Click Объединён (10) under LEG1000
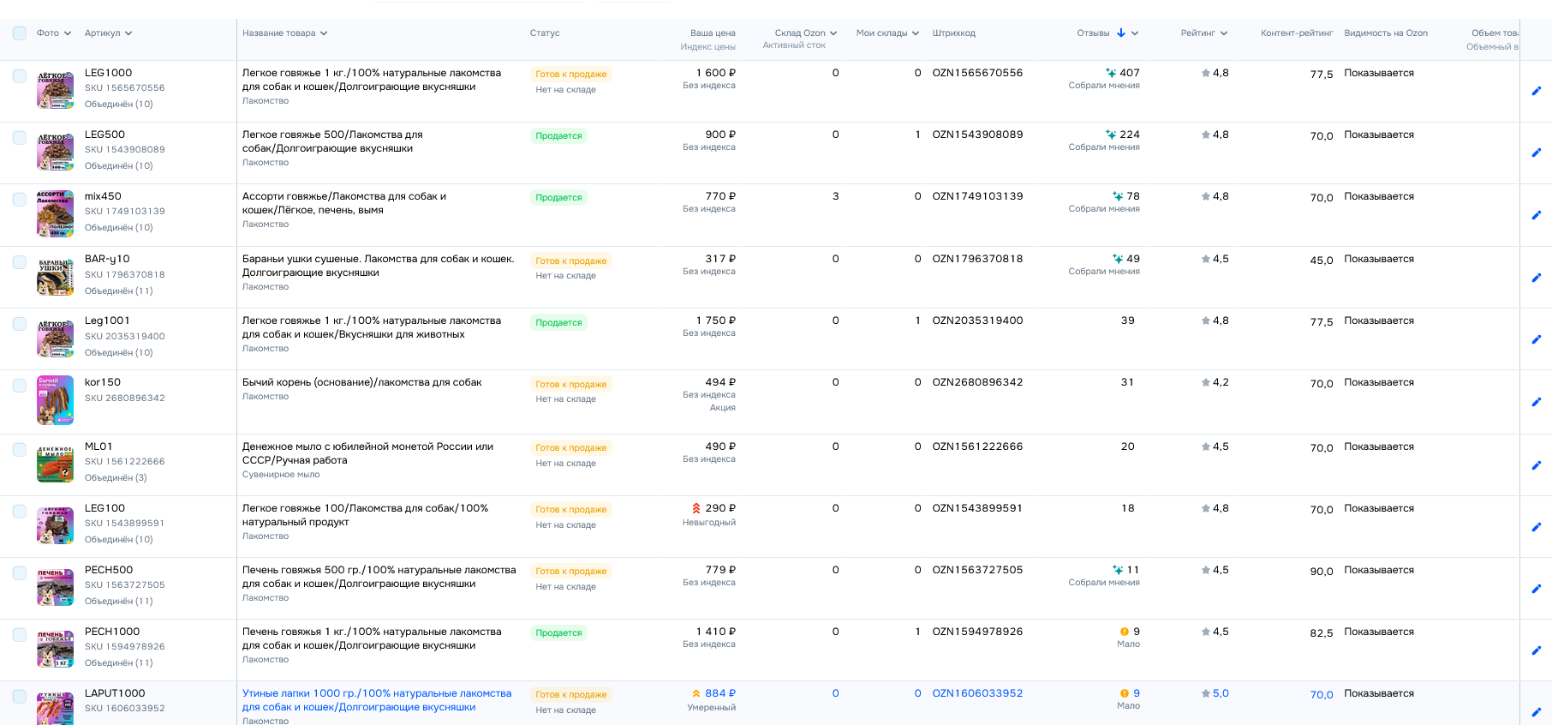The width and height of the screenshot is (1552, 725). click(118, 104)
